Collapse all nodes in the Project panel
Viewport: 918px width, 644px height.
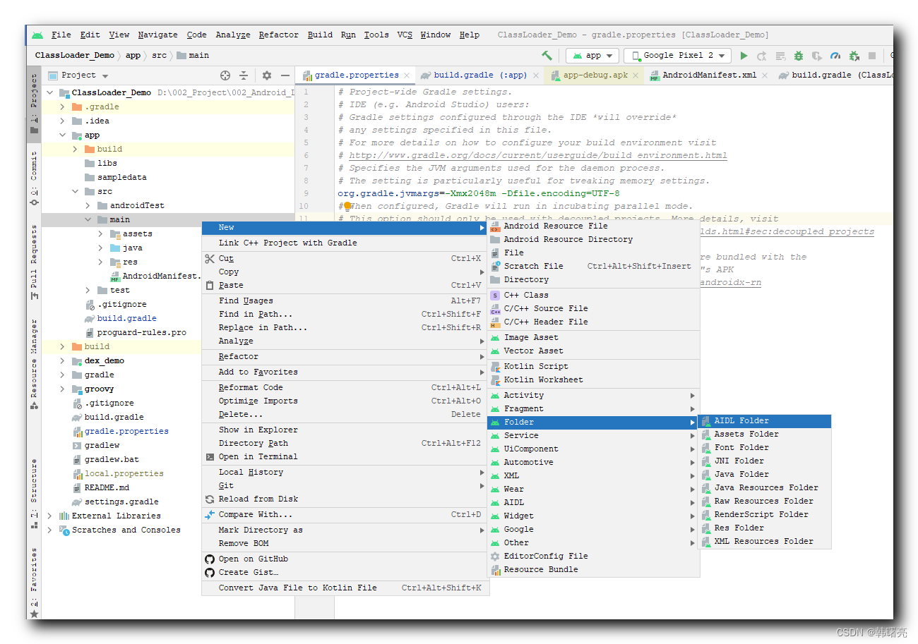[x=244, y=75]
